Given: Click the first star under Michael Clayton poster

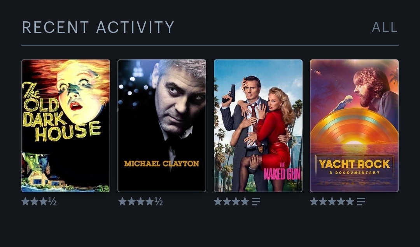Looking at the screenshot, I should pyautogui.click(x=122, y=202).
